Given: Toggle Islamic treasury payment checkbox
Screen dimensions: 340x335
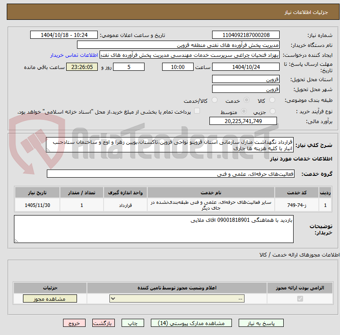Looking at the screenshot, I should 197,111.
